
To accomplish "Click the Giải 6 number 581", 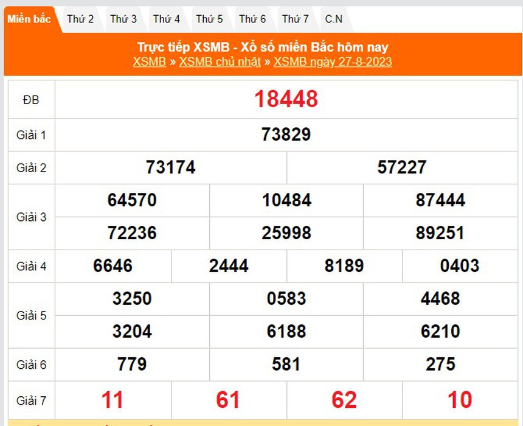I will (x=286, y=365).
